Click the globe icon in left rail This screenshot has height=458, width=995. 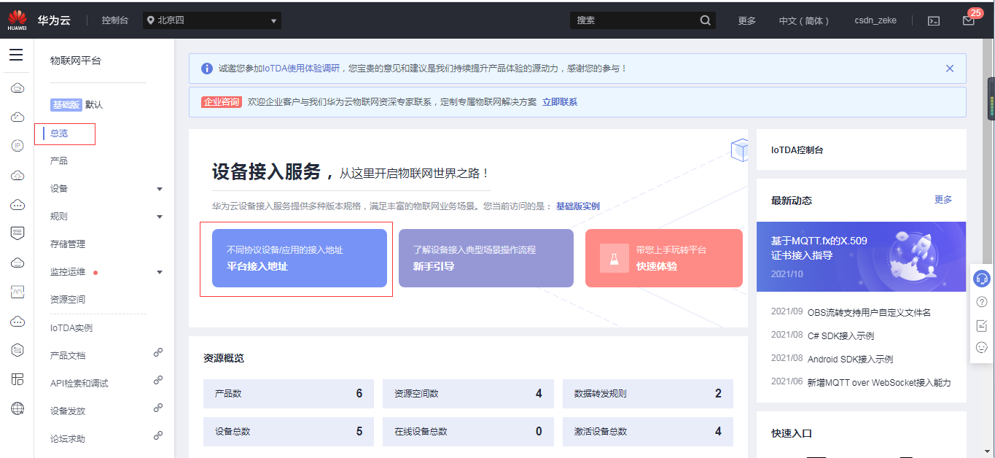pos(17,408)
